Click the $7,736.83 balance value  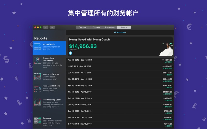click(168, 111)
